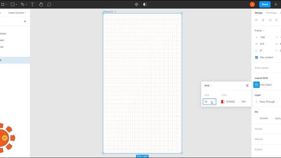Click the Present play icon

tap(276, 4)
